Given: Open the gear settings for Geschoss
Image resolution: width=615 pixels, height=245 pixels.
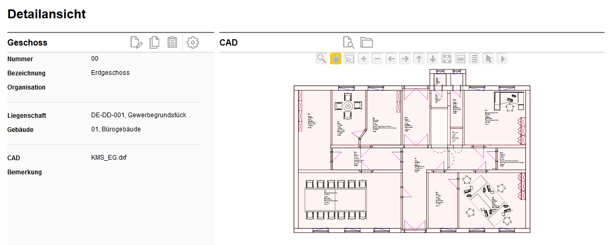Looking at the screenshot, I should pos(193,42).
